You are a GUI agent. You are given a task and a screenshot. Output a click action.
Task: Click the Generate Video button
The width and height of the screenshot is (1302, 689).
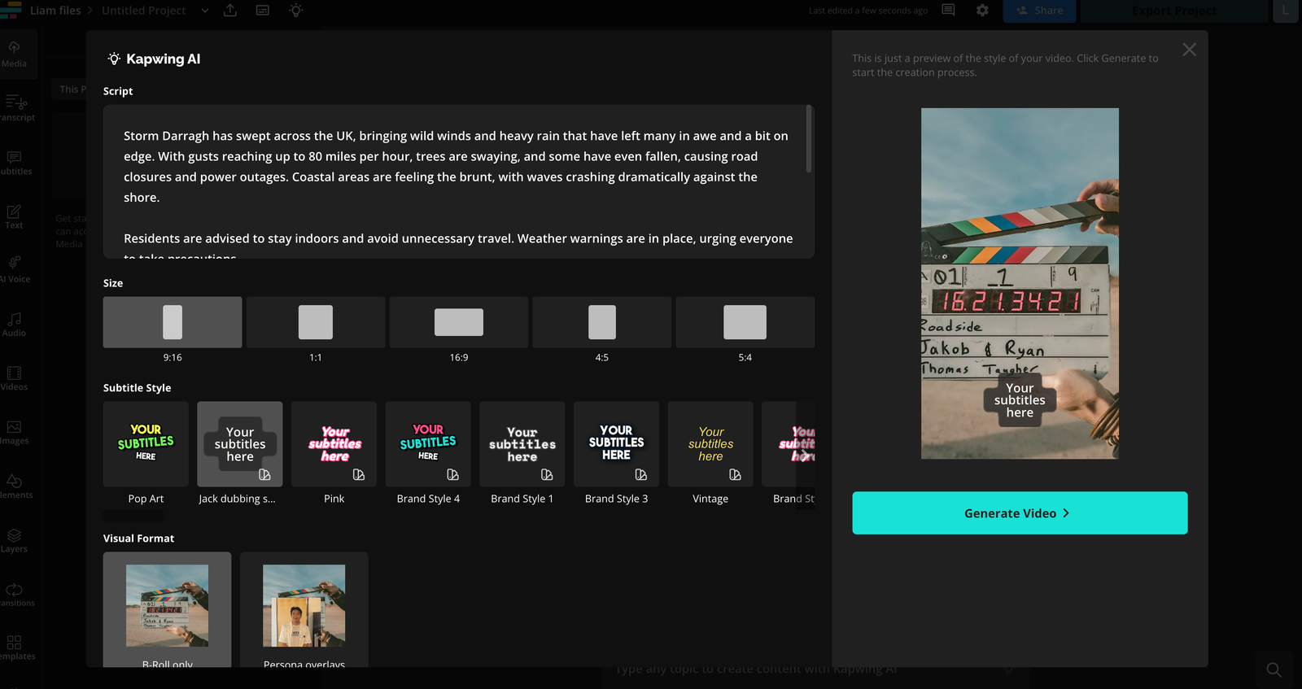[x=1020, y=513]
